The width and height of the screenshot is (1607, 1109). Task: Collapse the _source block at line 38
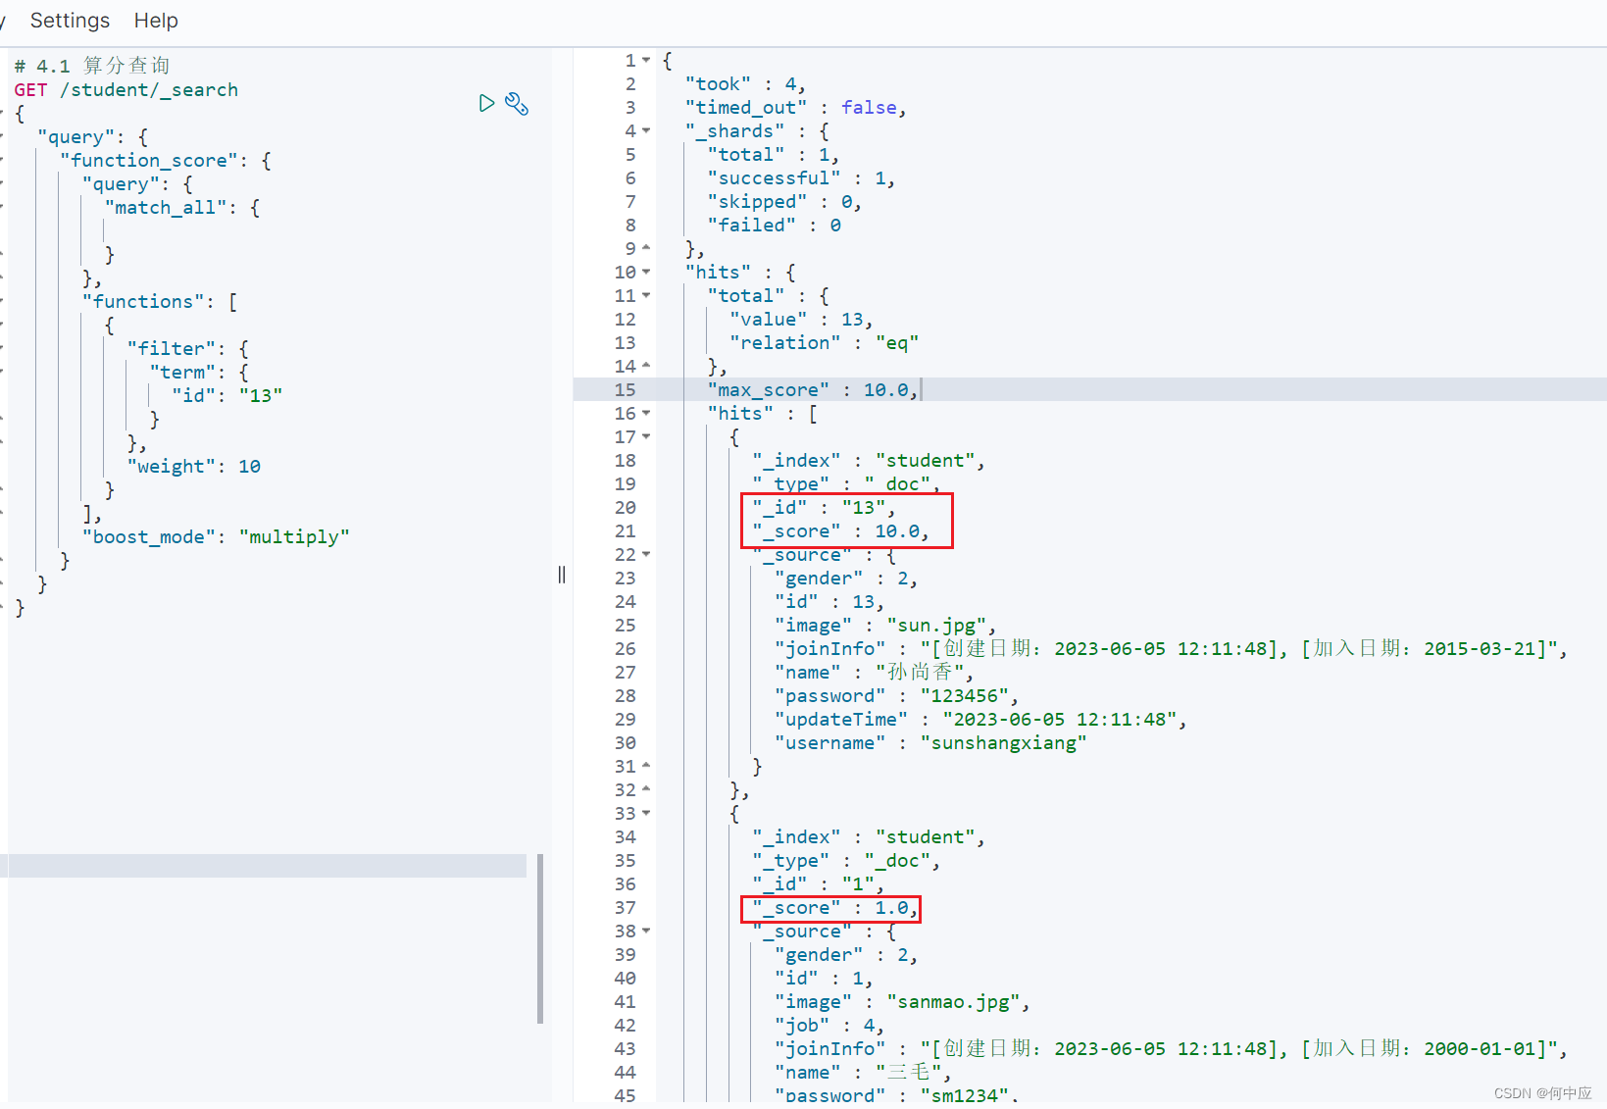click(646, 931)
